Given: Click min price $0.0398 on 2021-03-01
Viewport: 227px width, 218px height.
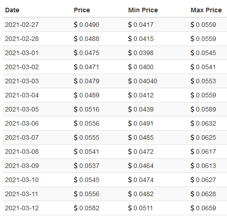Looking at the screenshot, I should click(x=141, y=53).
